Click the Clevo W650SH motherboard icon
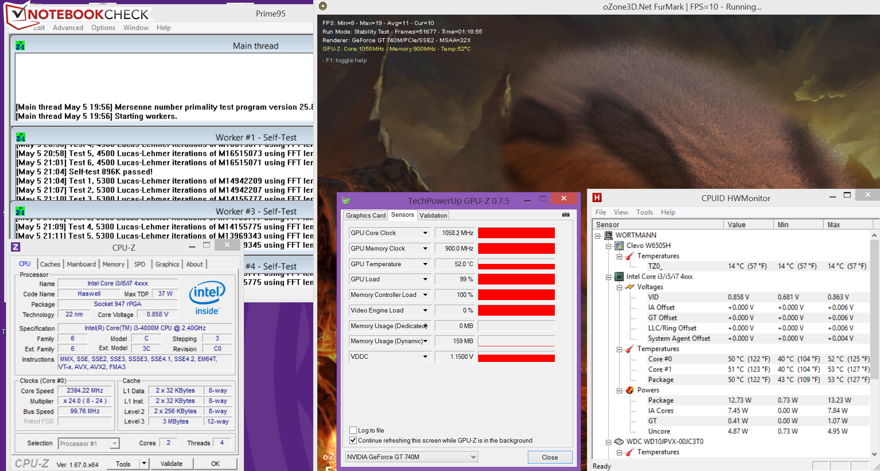Screen dimensions: 880x471 (x=620, y=246)
